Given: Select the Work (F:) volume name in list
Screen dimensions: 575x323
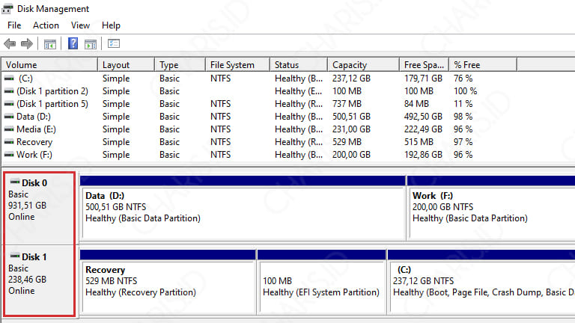Looking at the screenshot, I should coord(34,154).
